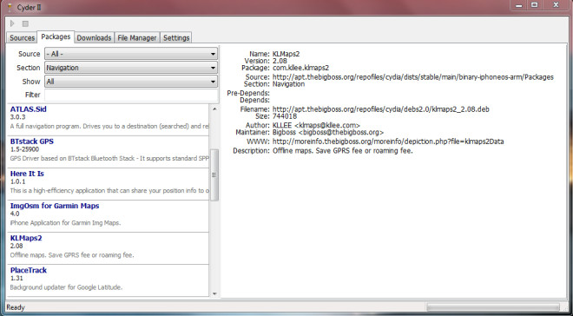The width and height of the screenshot is (573, 316).
Task: Click the Description text in details pane
Action: coord(343,150)
